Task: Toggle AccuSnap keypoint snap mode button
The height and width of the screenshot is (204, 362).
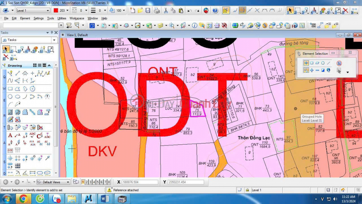Action: (226, 11)
